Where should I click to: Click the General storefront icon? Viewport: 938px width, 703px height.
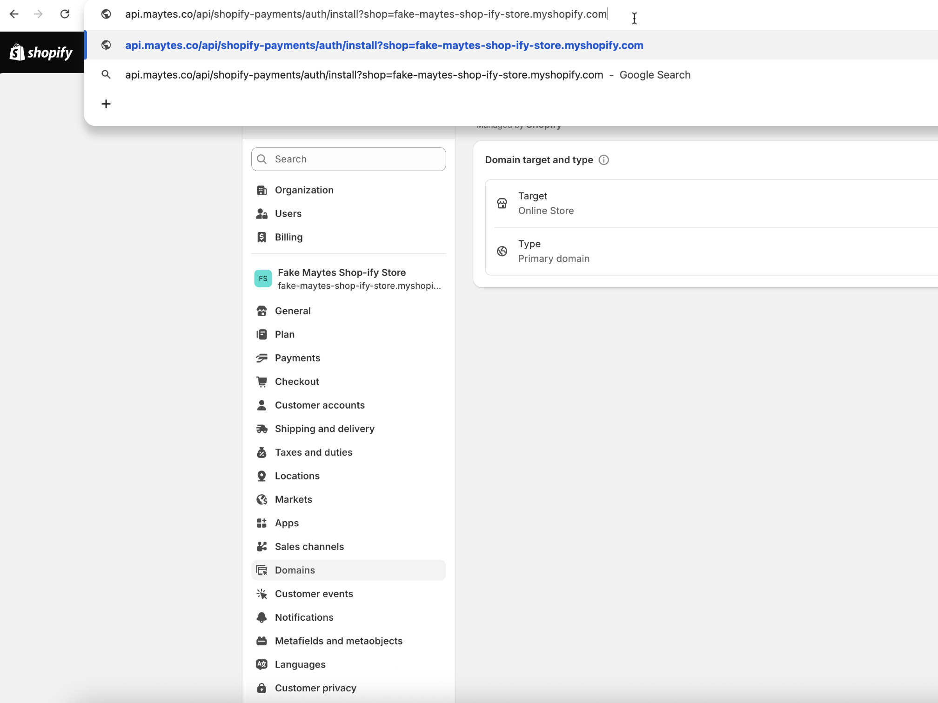pos(262,311)
